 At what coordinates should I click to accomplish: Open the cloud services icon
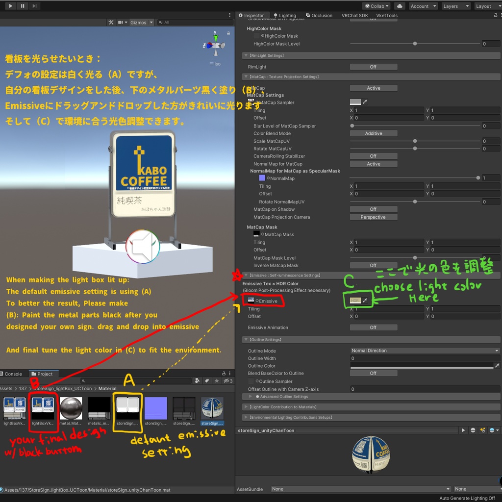(x=400, y=6)
